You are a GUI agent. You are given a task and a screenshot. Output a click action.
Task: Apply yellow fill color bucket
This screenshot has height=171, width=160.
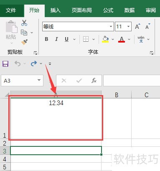click(105, 39)
